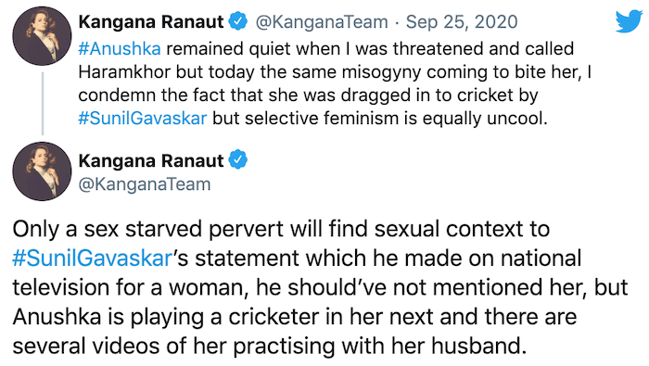Click the Twitter bird logo
649x366 pixels.
click(x=629, y=21)
